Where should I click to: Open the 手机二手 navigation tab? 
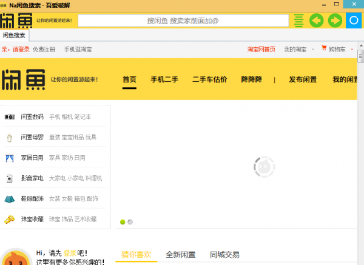click(x=164, y=79)
